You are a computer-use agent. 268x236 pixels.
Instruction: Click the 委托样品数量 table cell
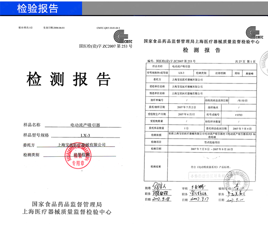pos(157,128)
